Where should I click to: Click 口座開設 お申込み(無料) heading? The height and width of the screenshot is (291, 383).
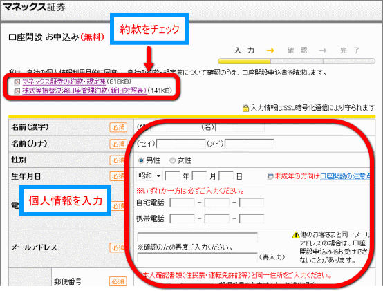pos(57,37)
